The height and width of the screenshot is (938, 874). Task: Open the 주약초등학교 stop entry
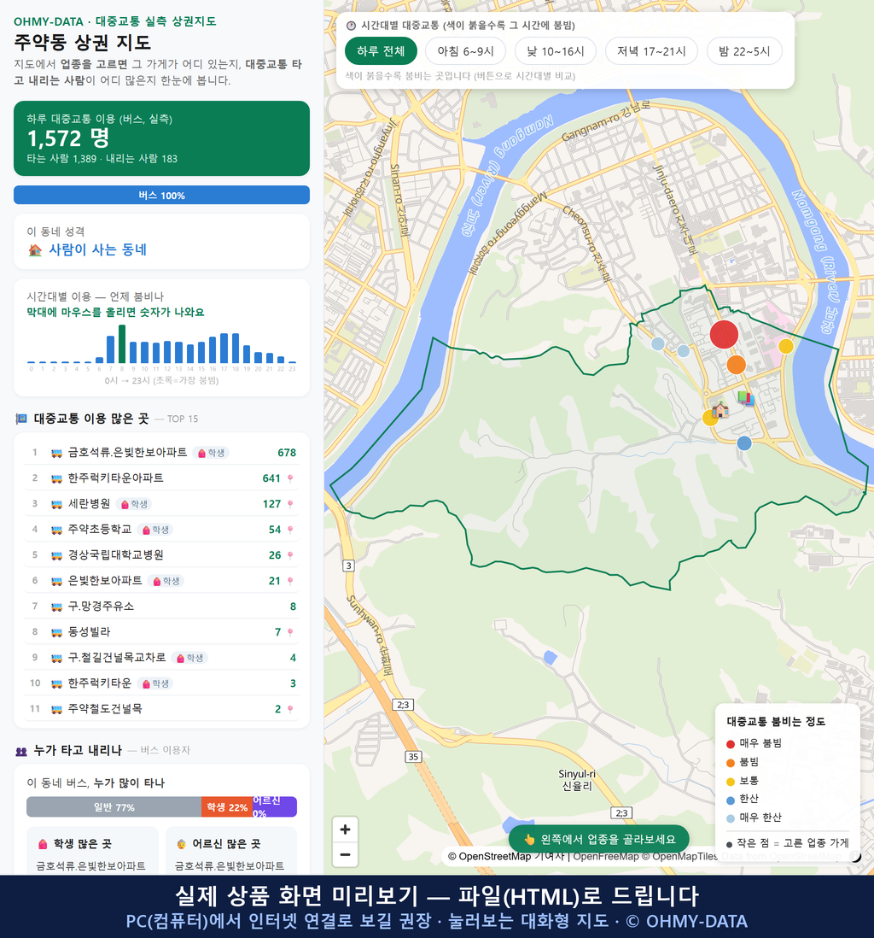[161, 530]
